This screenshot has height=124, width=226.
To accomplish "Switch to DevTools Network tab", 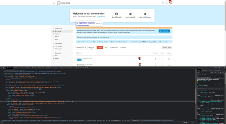I will point(28,68).
